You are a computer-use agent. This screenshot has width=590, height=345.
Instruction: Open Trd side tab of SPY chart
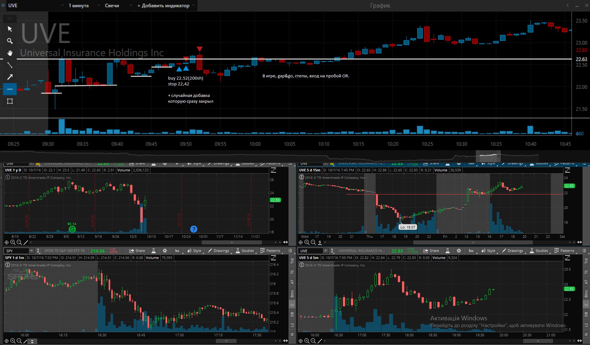[292, 261]
